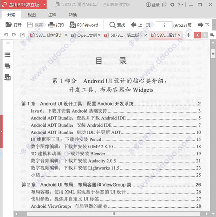The height and width of the screenshot is (217, 216).
Task: Expand the red left-edge panel handle
Action: pyautogui.click(x=1, y=131)
